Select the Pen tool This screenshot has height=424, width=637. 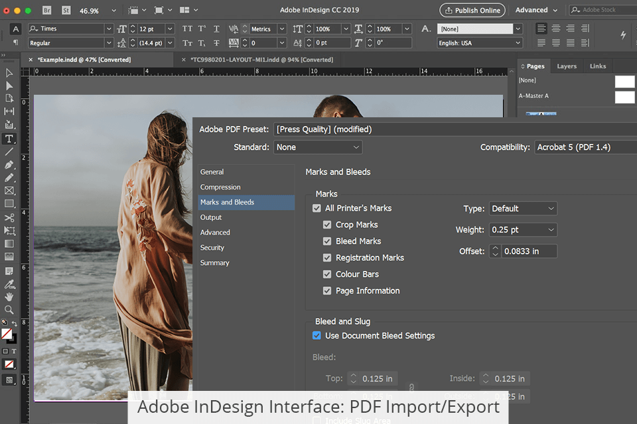click(x=9, y=165)
